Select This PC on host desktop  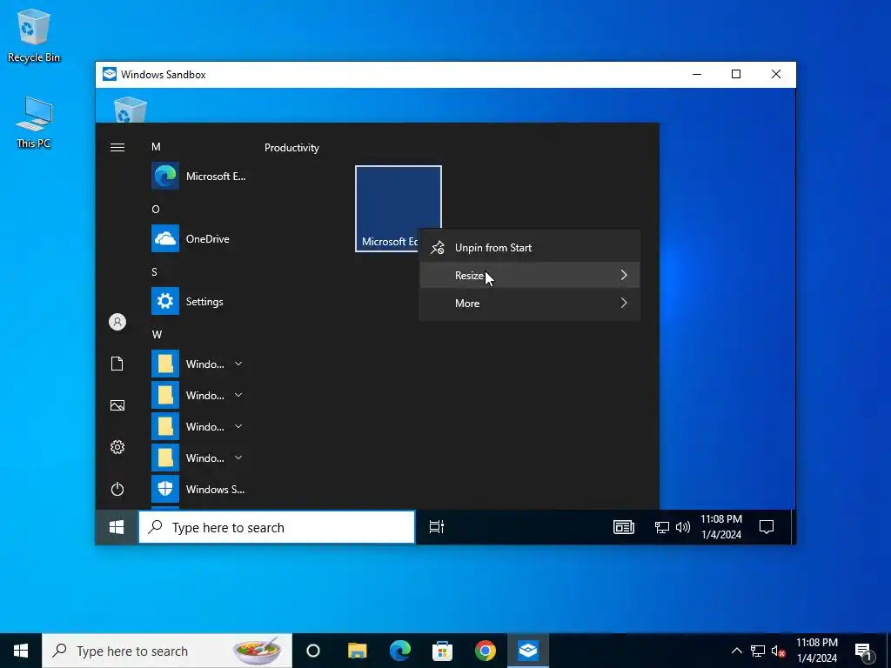click(x=34, y=122)
